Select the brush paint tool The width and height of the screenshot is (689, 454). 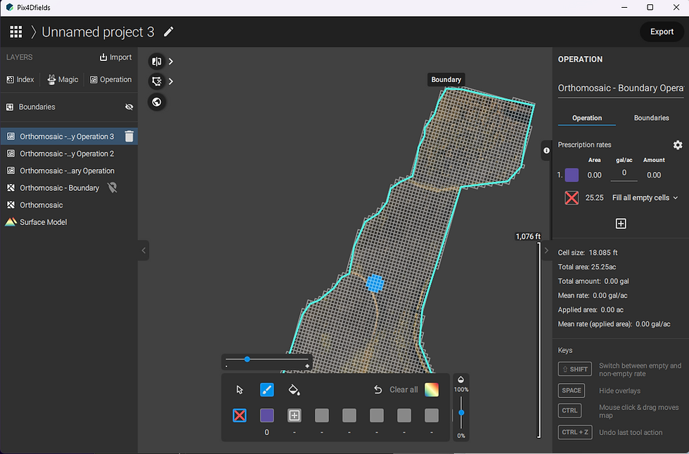pos(266,389)
